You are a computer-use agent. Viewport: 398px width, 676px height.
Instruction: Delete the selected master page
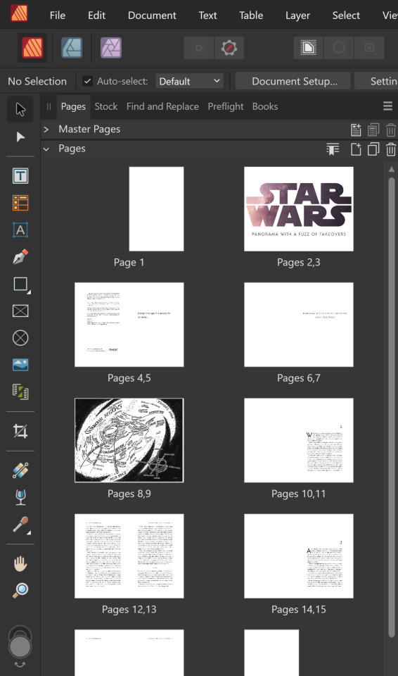pyautogui.click(x=391, y=130)
